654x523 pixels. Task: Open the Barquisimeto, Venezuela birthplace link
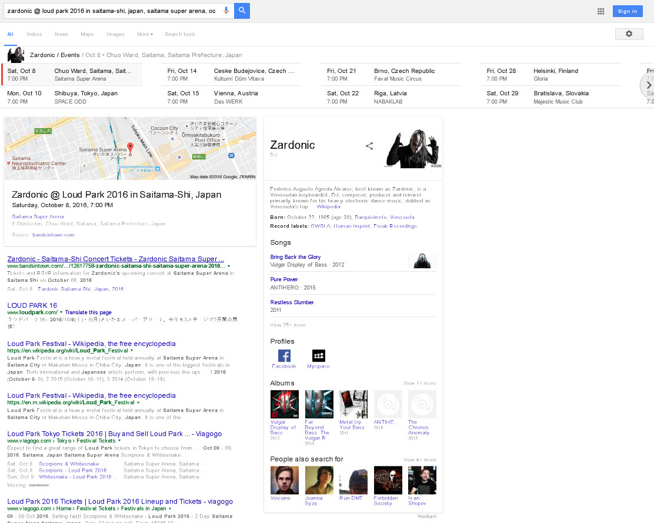(x=385, y=217)
